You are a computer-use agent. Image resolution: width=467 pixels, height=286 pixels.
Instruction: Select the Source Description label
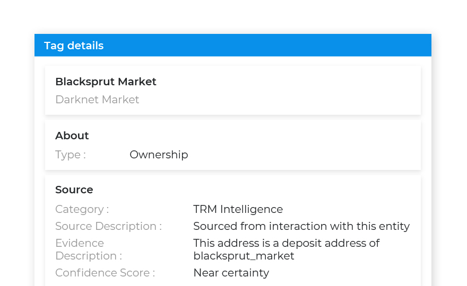(108, 226)
